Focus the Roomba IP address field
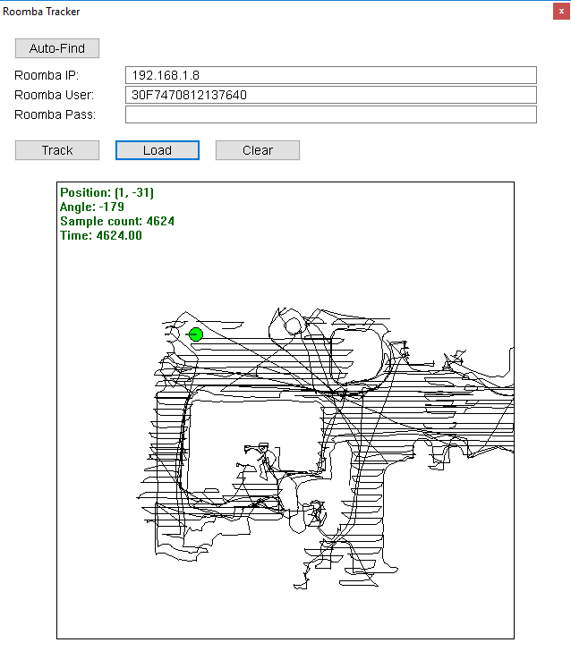Screen dimensions: 571x668 click(x=330, y=75)
